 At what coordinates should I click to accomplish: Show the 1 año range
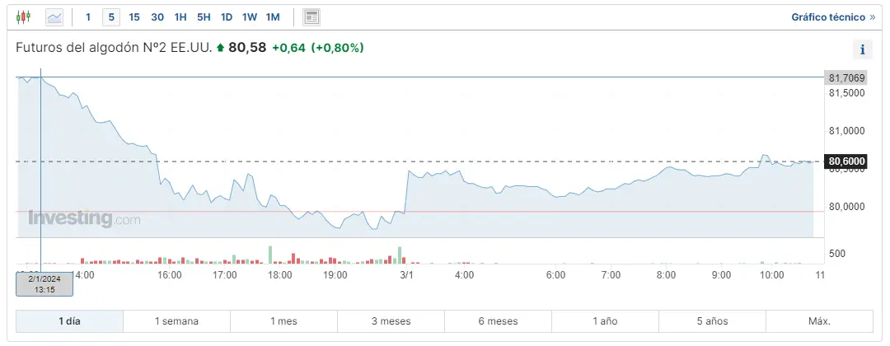coord(605,321)
